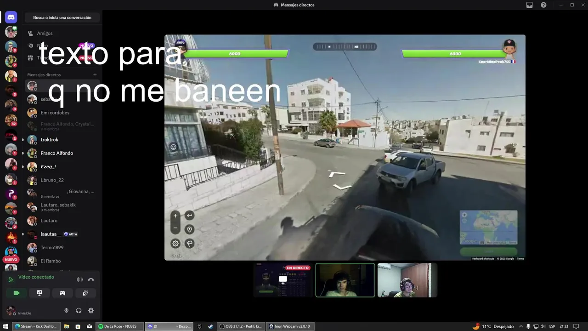588x331 pixels.
Task: Search or start a conversation field
Action: (x=62, y=17)
